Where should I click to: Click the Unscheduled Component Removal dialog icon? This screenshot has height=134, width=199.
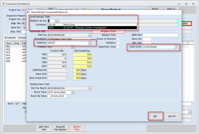pyautogui.click(x=29, y=12)
